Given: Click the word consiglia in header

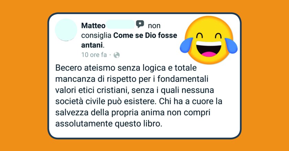Looking at the screenshot, I should [96, 35].
